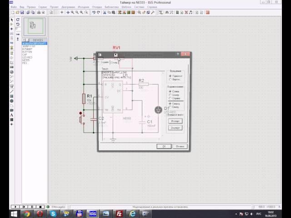Viewport: 291px width, 218px height.
Task: Click the toggle wire autorouter icon
Action: click(161, 12)
